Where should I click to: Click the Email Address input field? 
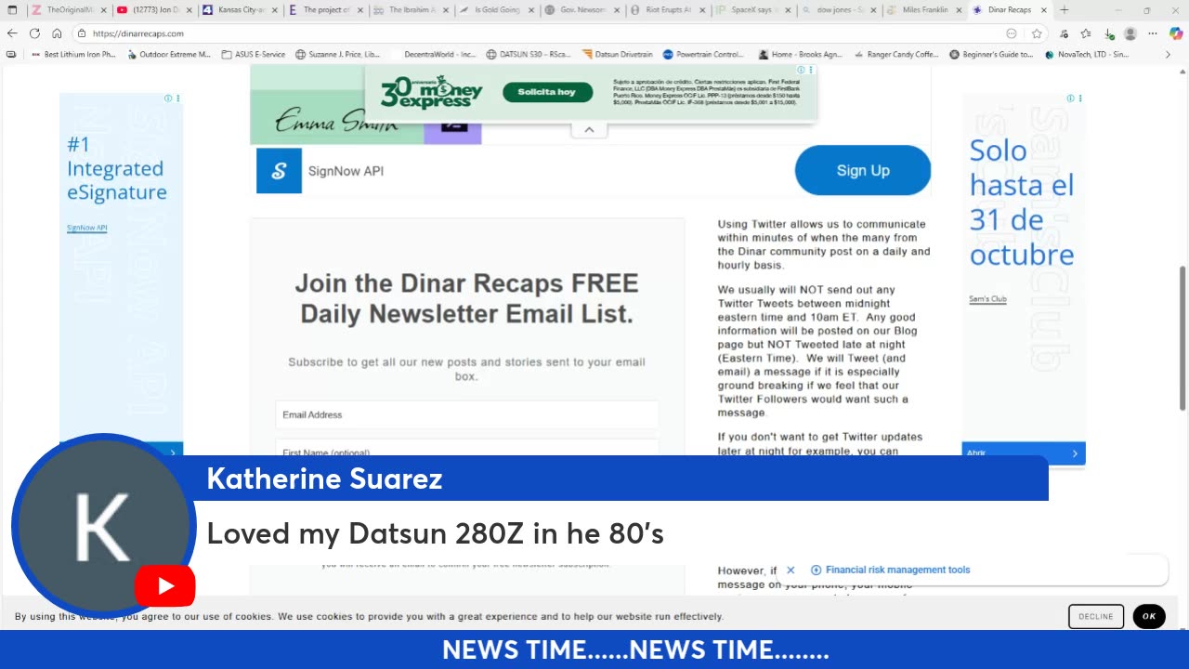click(466, 414)
